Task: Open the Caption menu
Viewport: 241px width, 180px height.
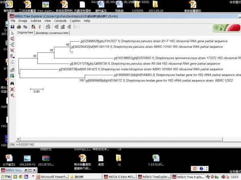Action: tap(75, 21)
